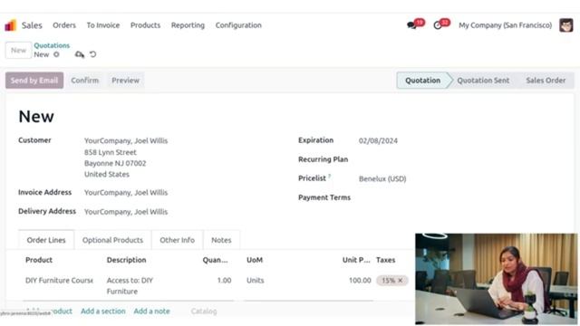This screenshot has width=580, height=326.
Task: Click the Send by Email button
Action: 34,81
